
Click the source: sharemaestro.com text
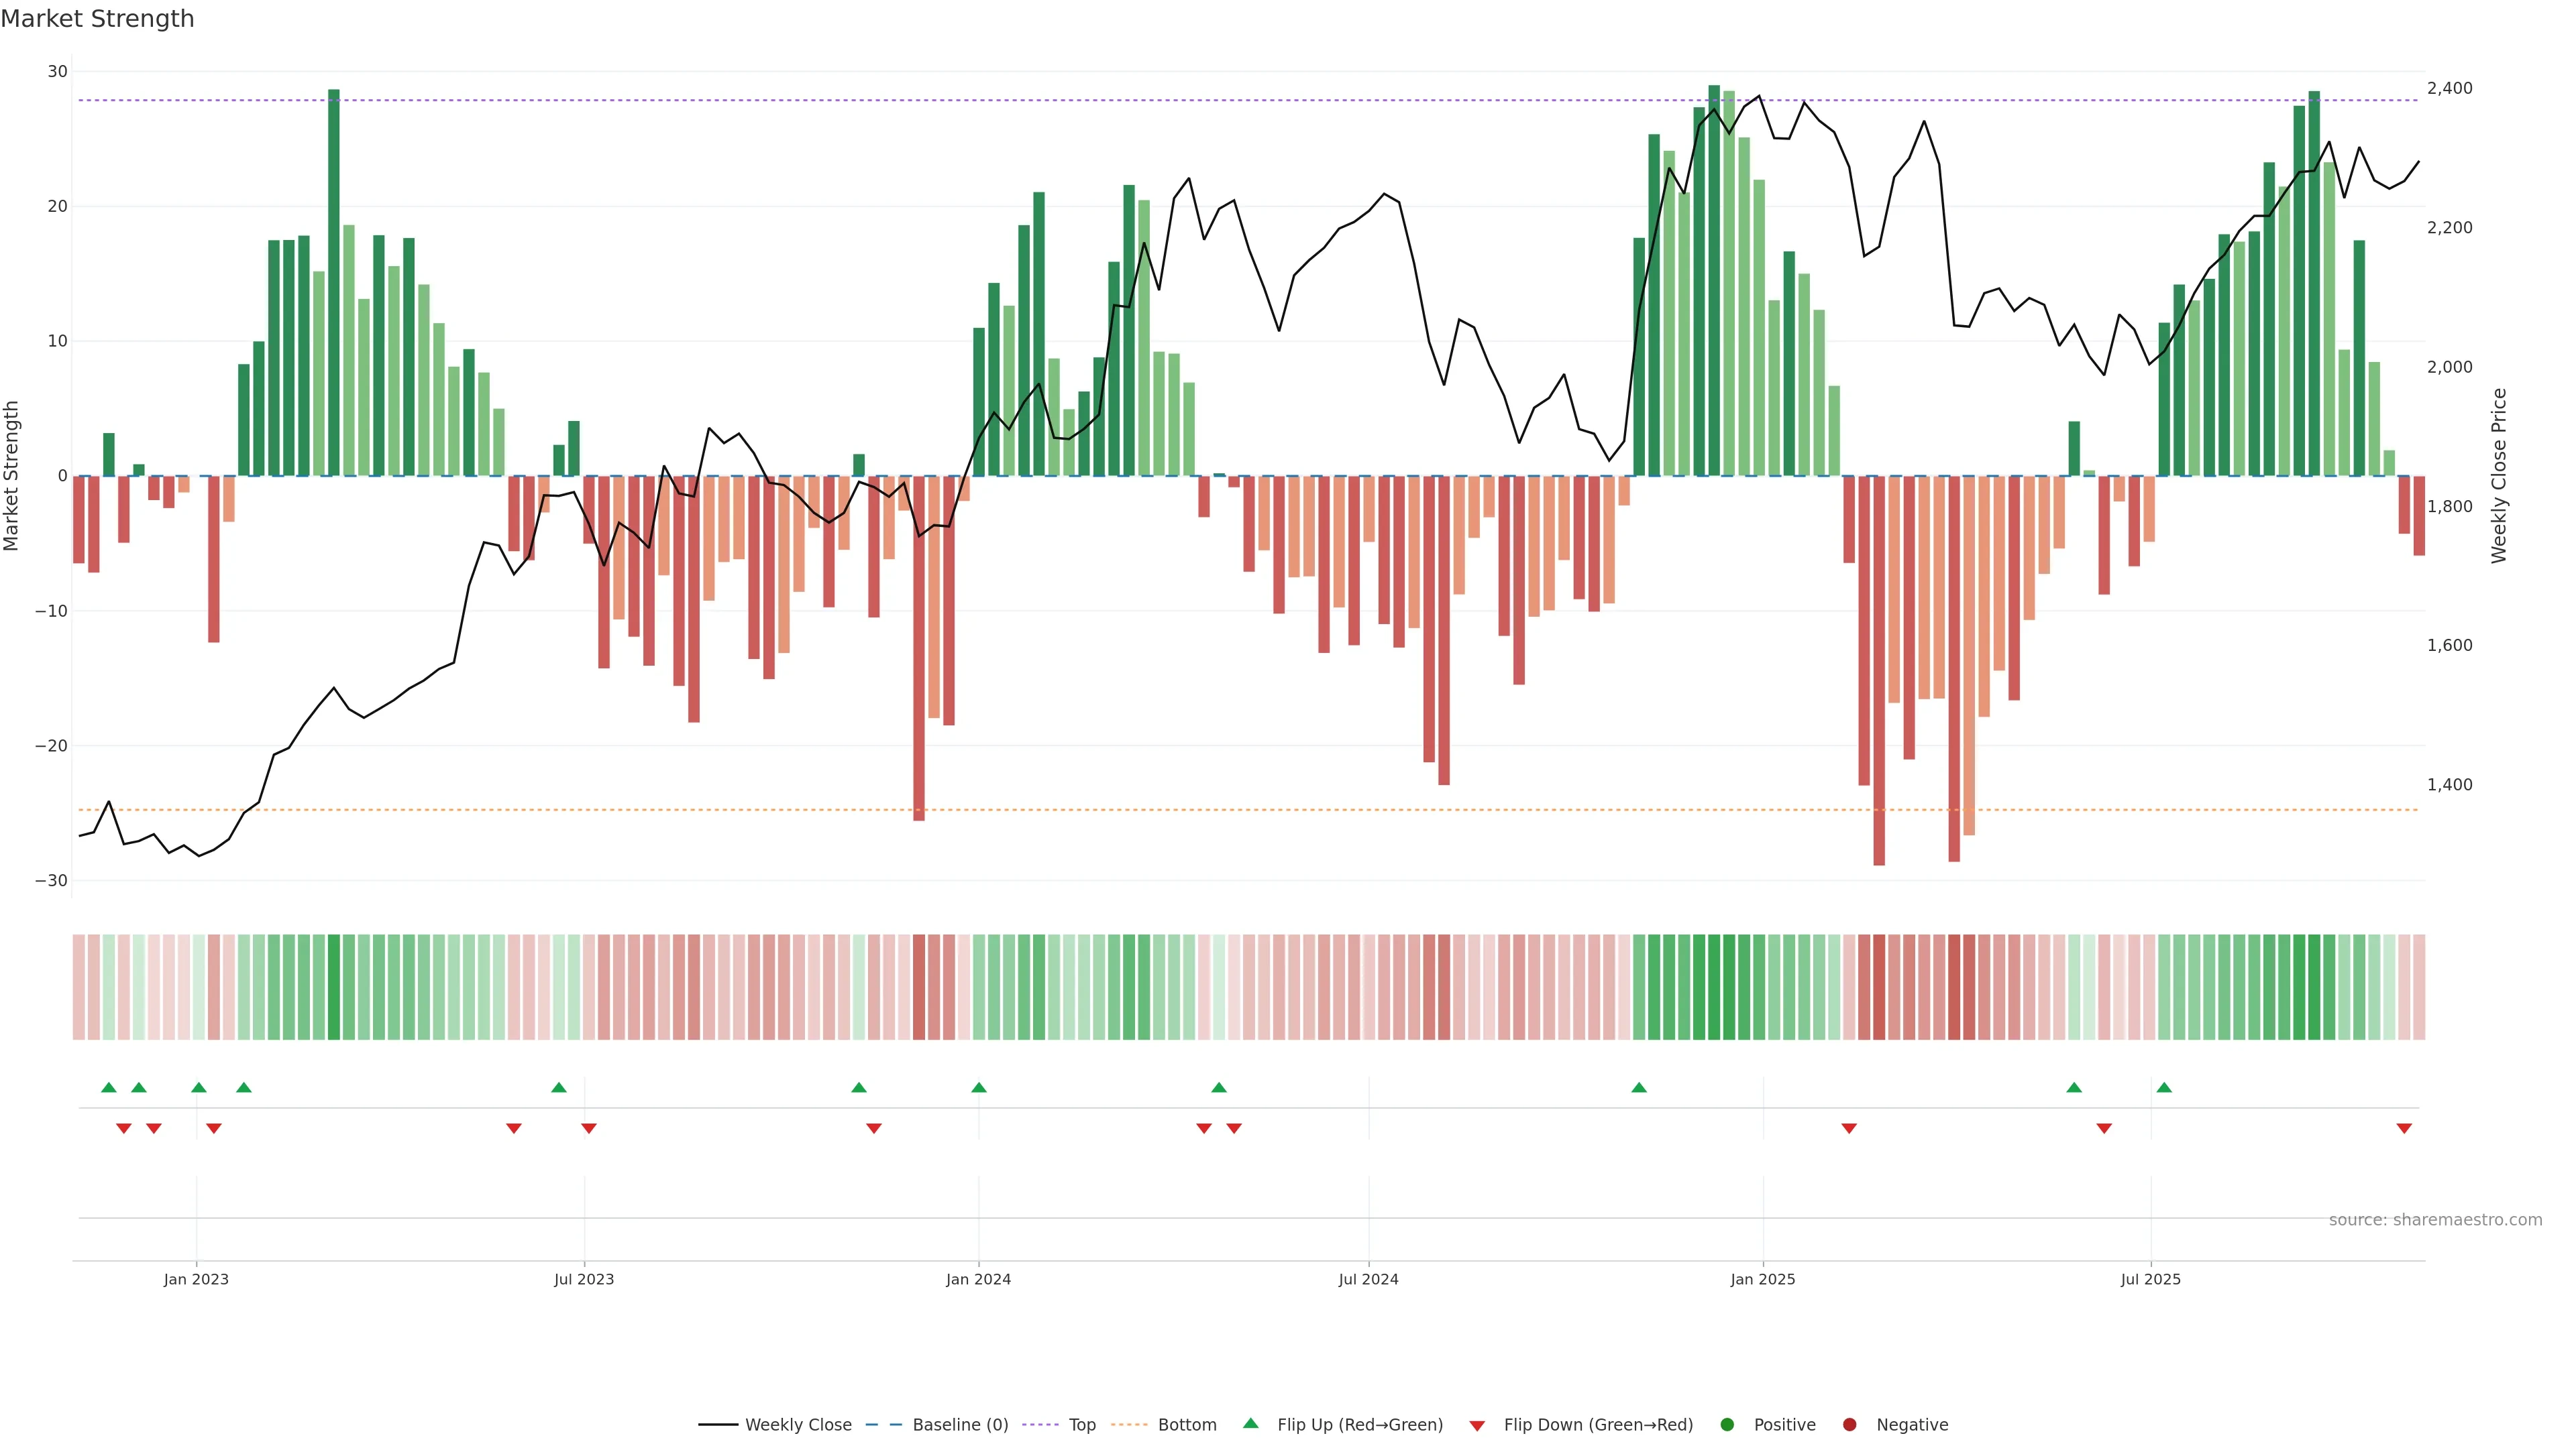(2435, 1220)
